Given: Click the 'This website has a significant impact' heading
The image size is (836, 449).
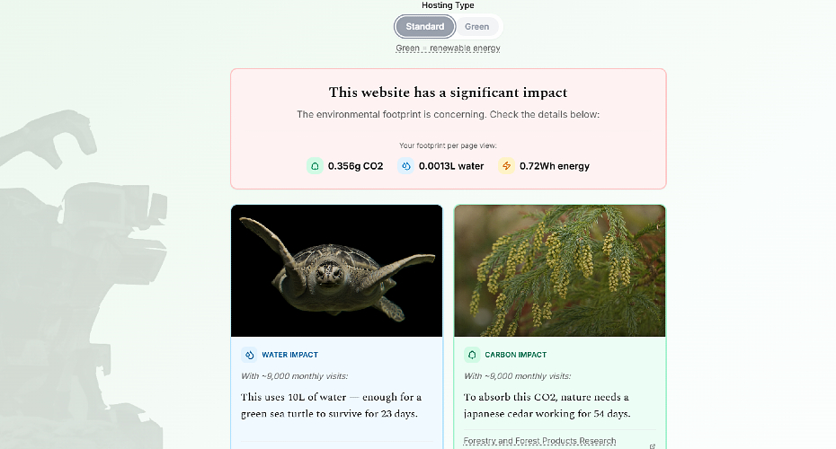Looking at the screenshot, I should 448,92.
